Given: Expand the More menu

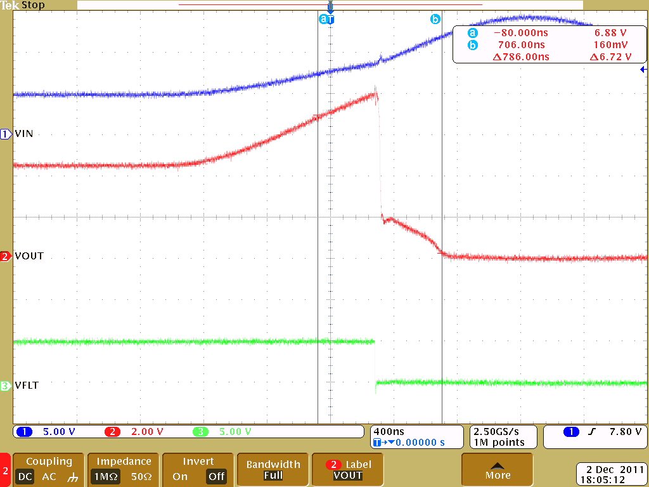Looking at the screenshot, I should coord(498,470).
